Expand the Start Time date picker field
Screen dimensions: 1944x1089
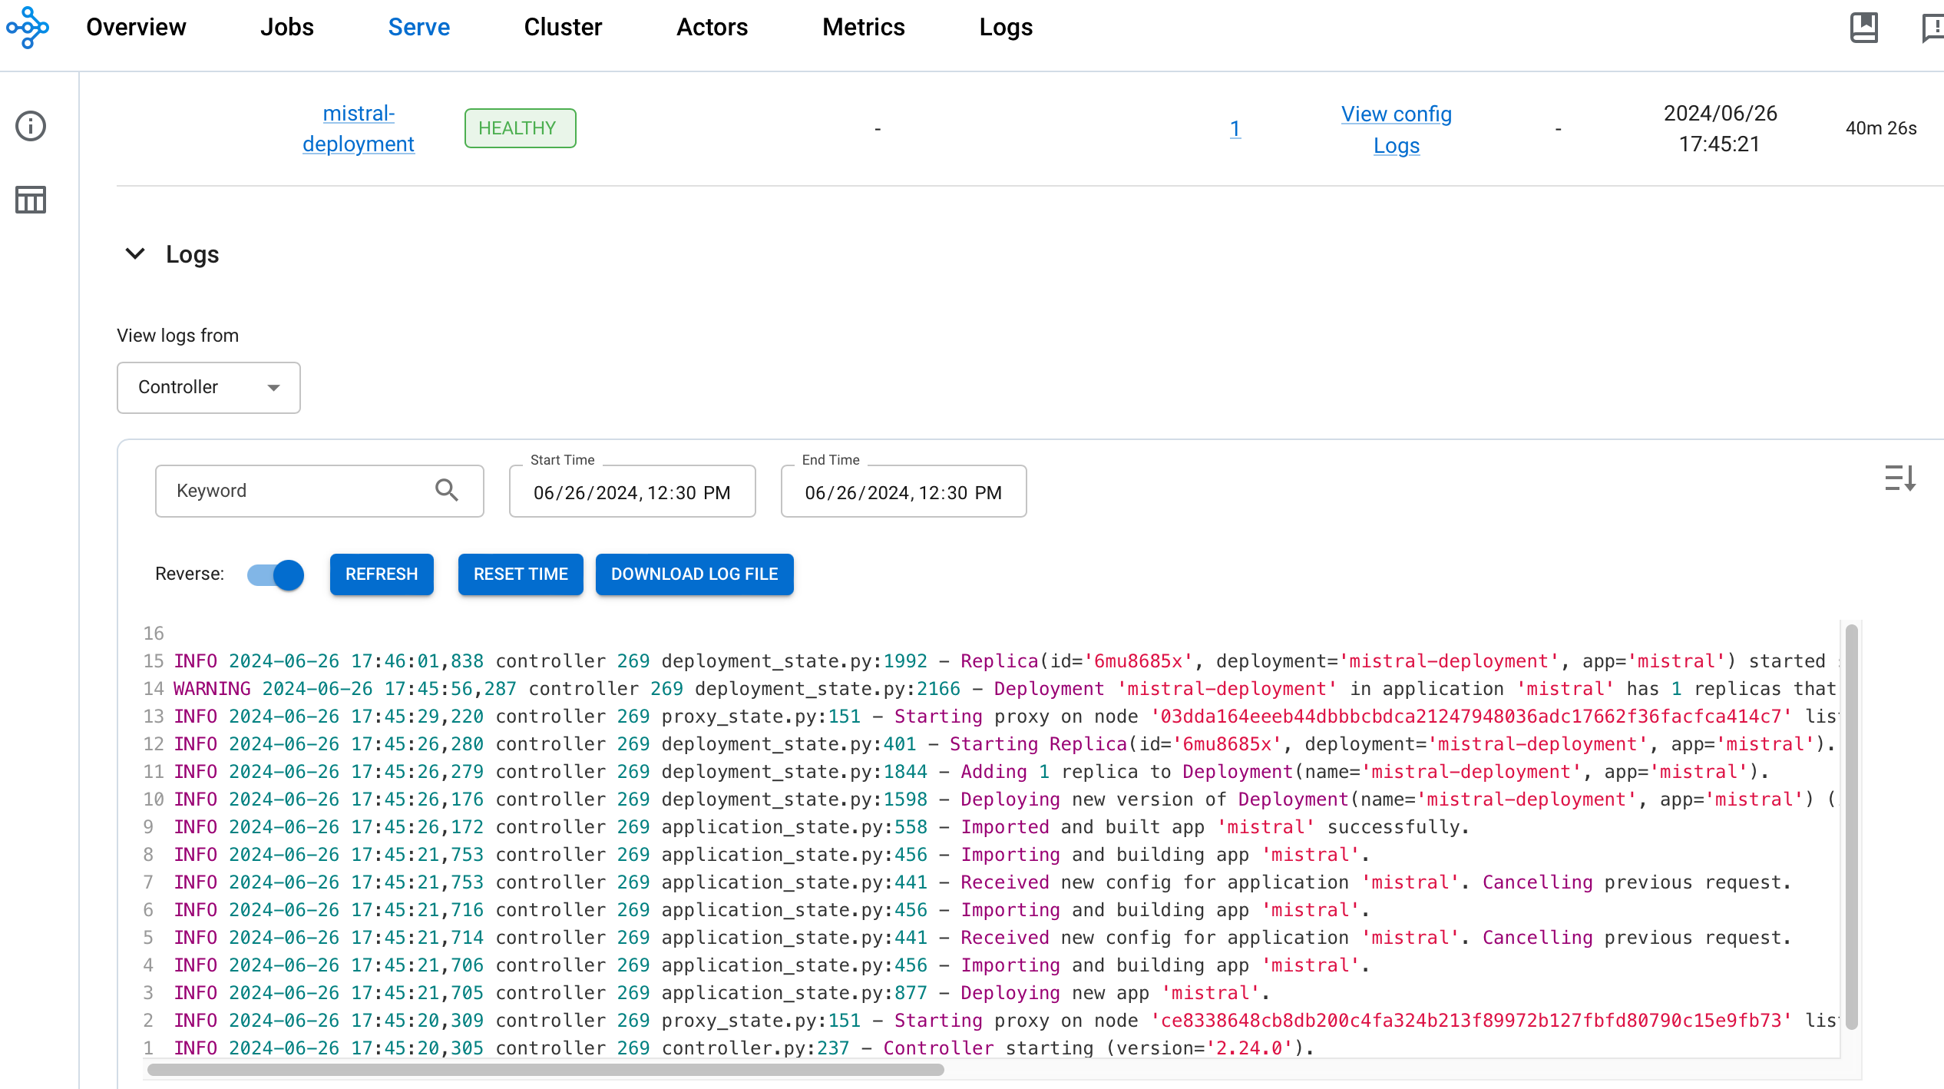[x=630, y=492]
